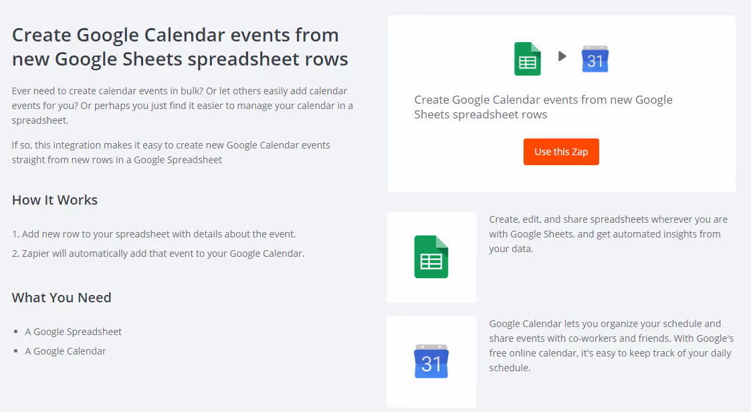Click the Google Calendar icon in the Zap card
The height and width of the screenshot is (412, 751).
(x=595, y=59)
